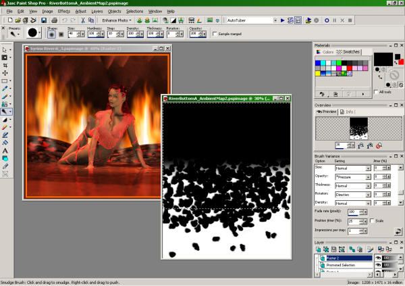Click the Open file folder icon

(18, 20)
